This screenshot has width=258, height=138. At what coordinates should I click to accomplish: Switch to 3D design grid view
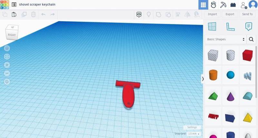click(203, 5)
